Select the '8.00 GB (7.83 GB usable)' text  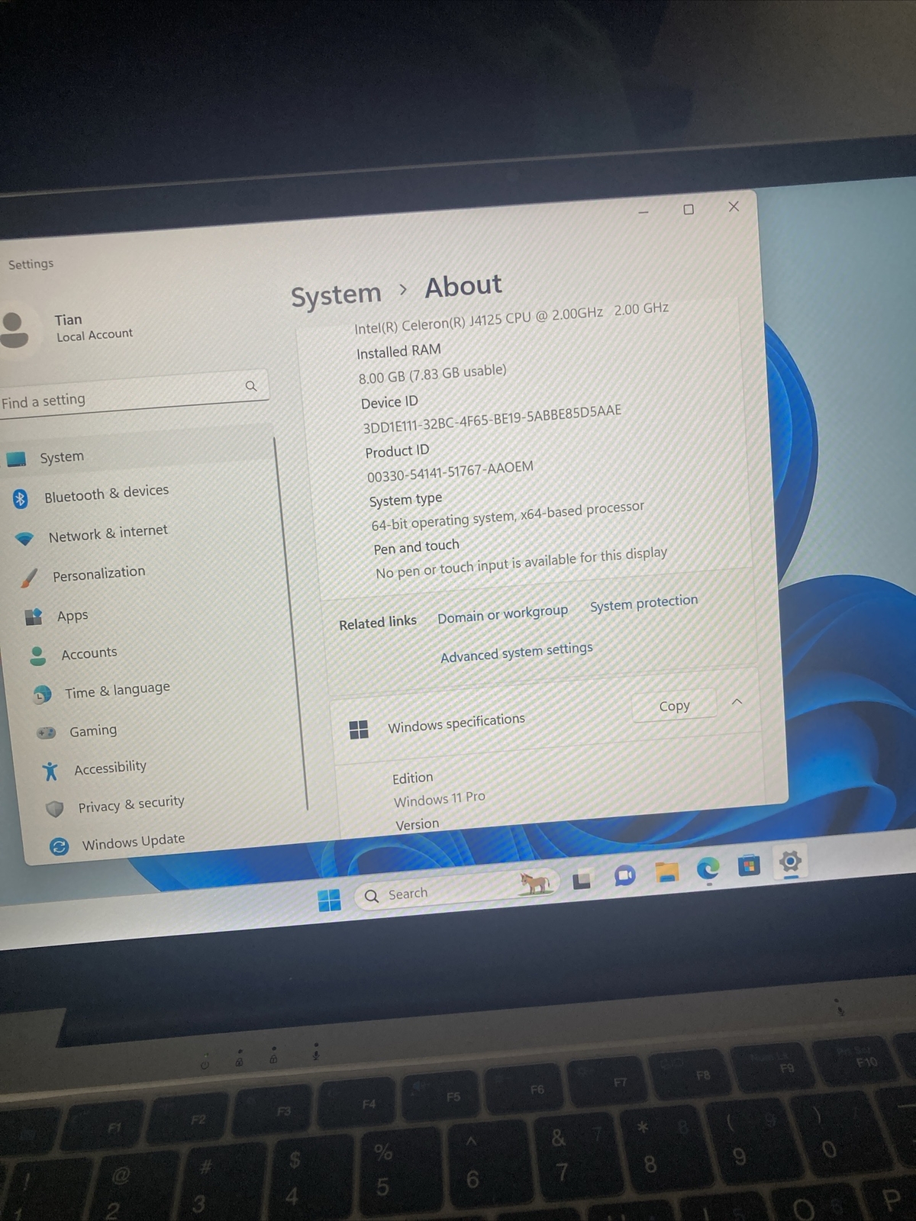pyautogui.click(x=432, y=374)
